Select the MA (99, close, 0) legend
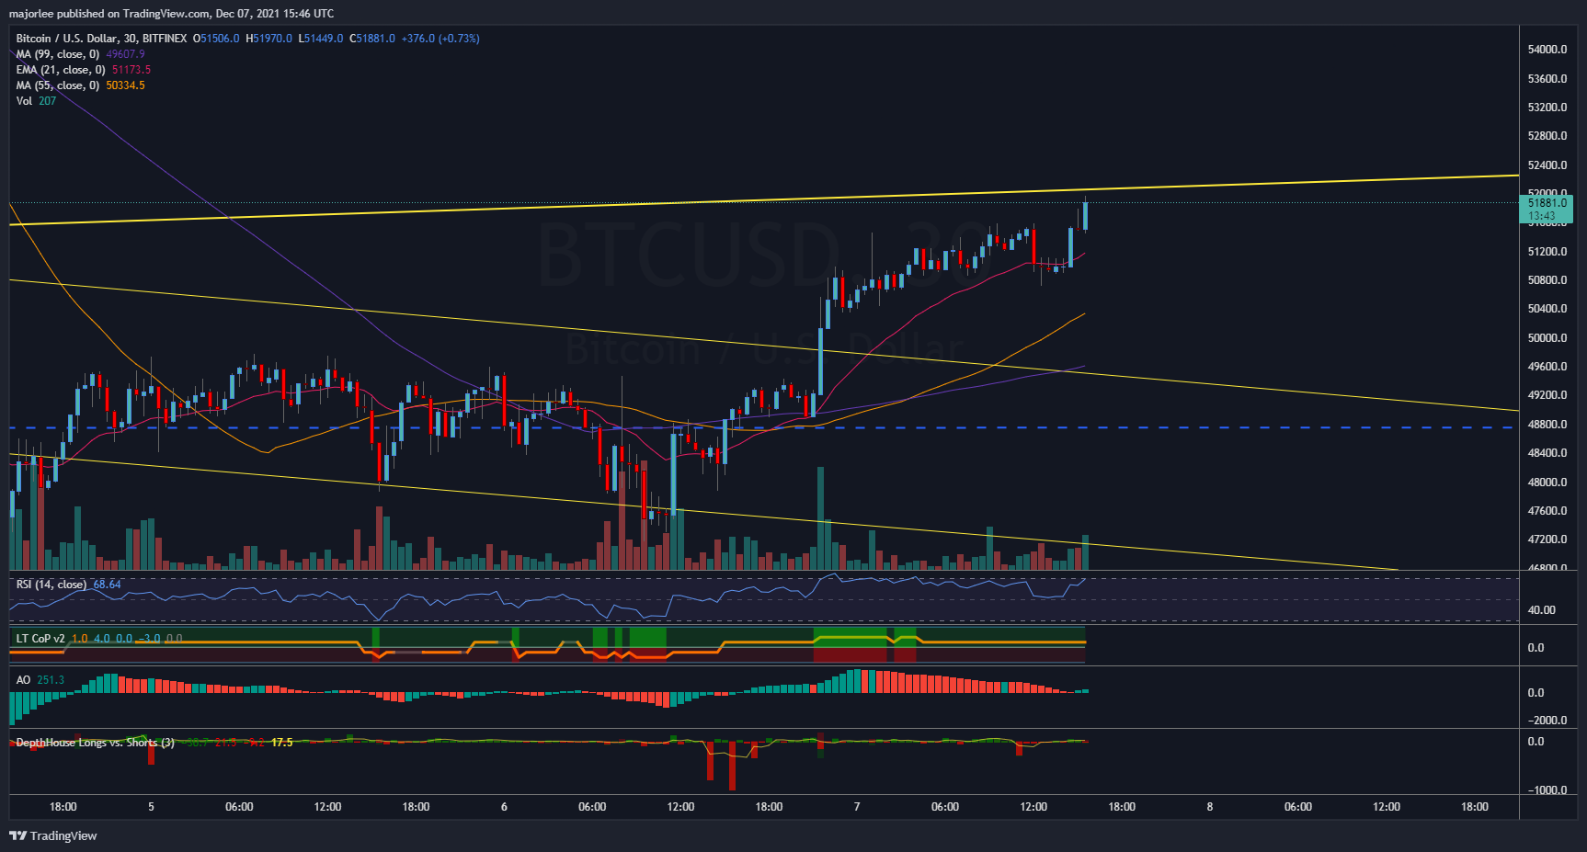The height and width of the screenshot is (852, 1587). pos(58,54)
